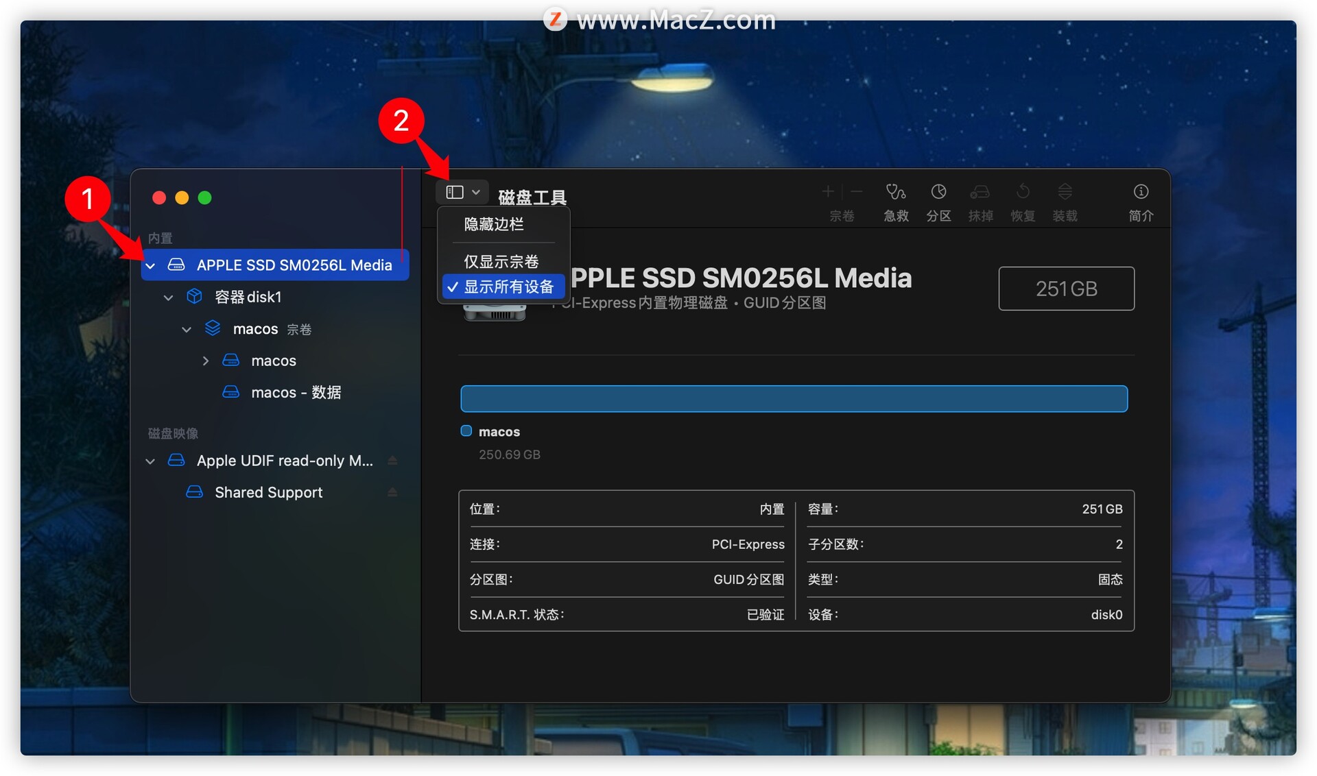
Task: Eject the Apple UDIF read-only disk image
Action: [392, 461]
